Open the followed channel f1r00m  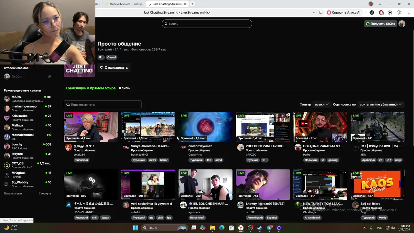tap(27, 77)
